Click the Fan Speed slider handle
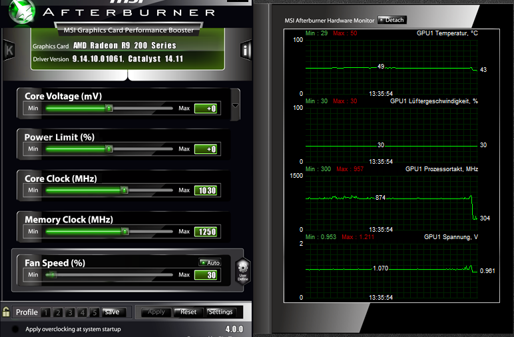The height and width of the screenshot is (337, 514). (x=53, y=274)
